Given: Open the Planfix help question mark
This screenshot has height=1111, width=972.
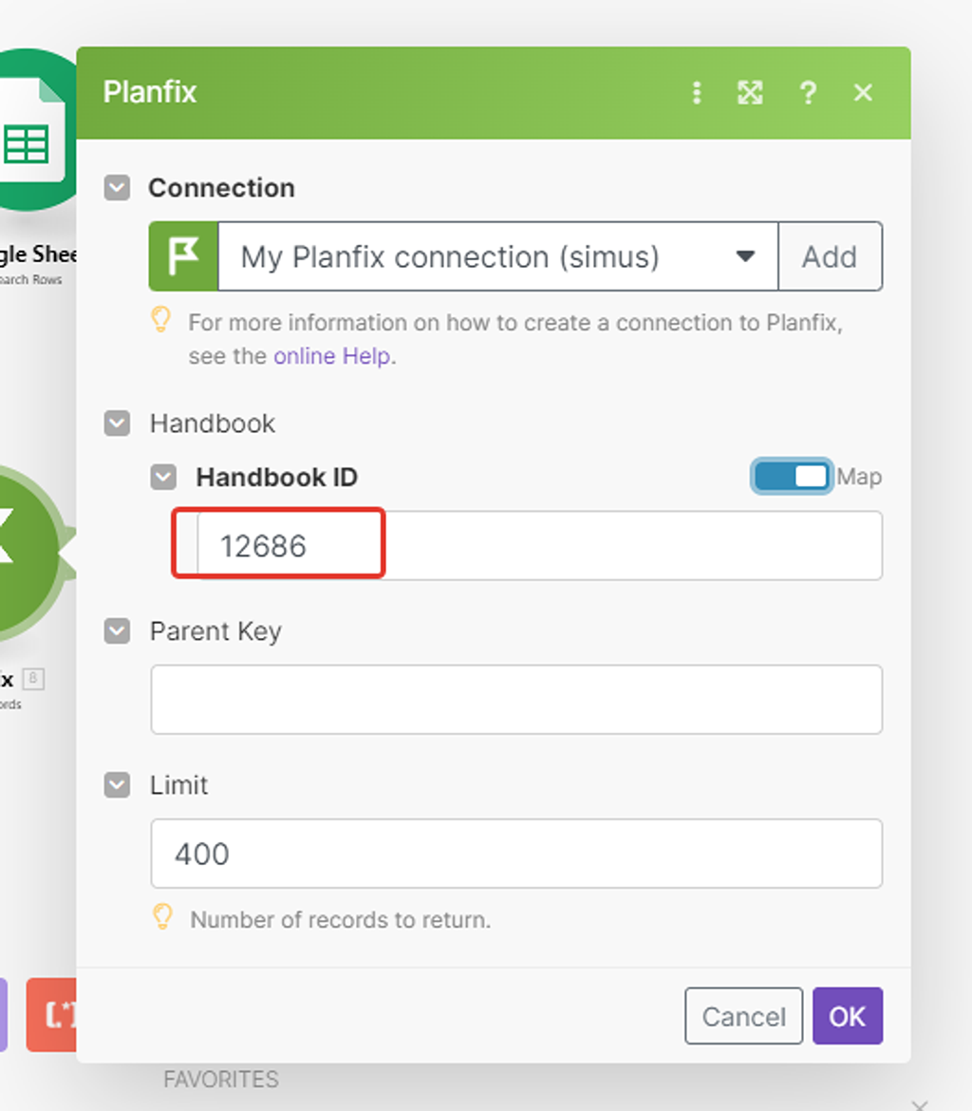Looking at the screenshot, I should coord(808,93).
